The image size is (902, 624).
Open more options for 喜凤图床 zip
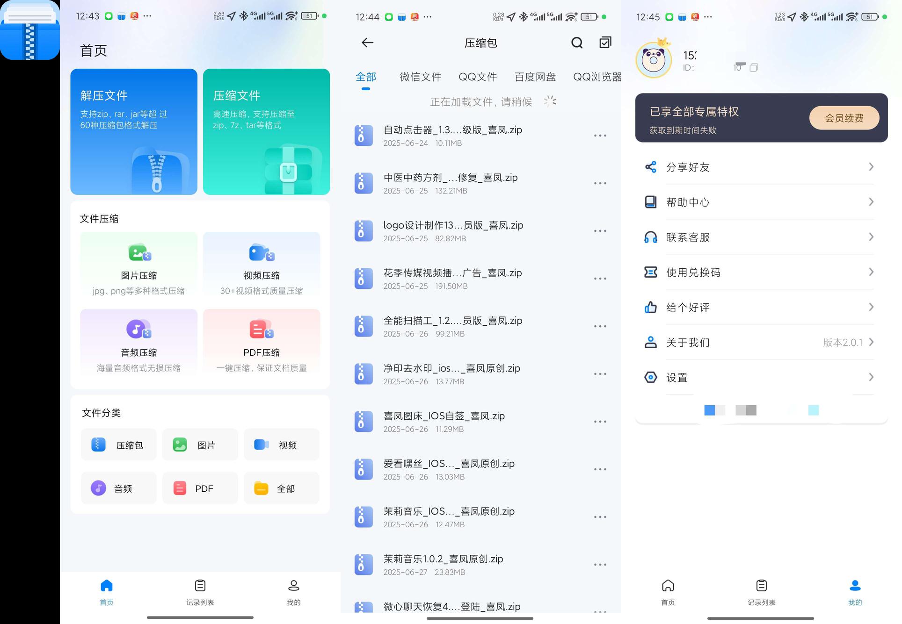(600, 422)
